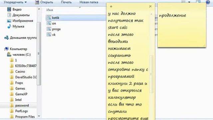Viewport: 213px width, 120px height.
Task: Click the Intel folder icon
Action: [12, 100]
